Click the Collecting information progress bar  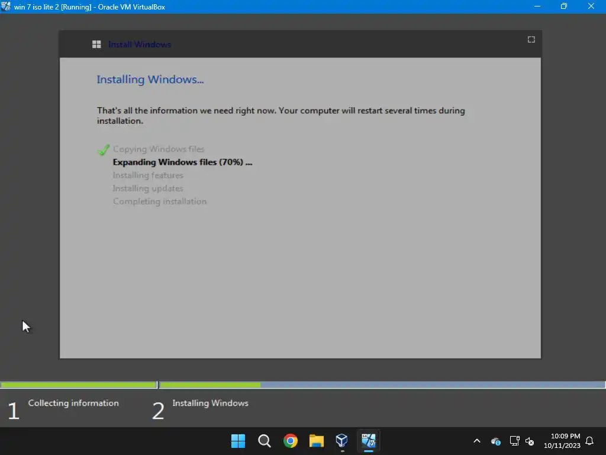79,385
